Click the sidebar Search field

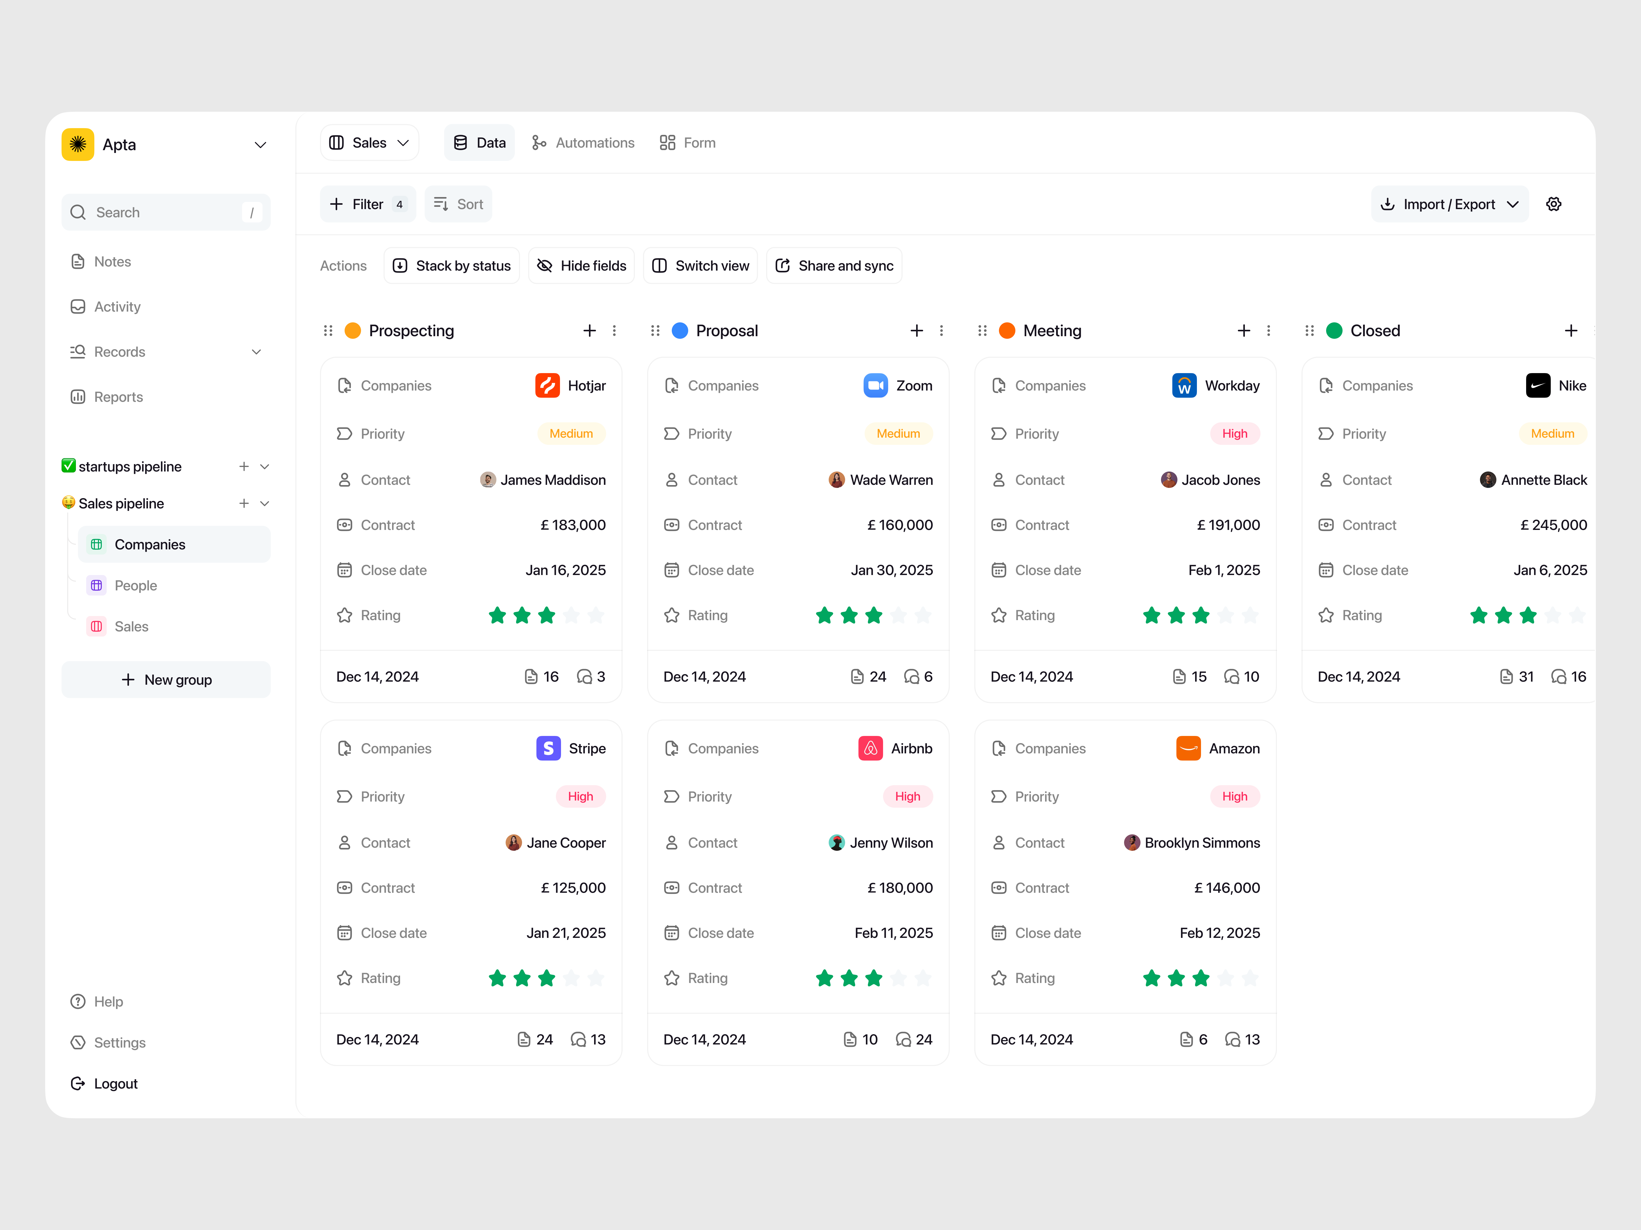click(x=166, y=212)
